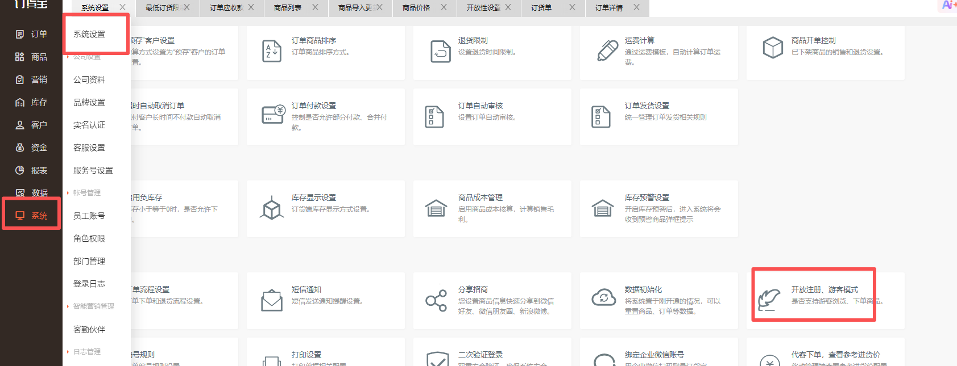Click the 分享招商 share icon
This screenshot has height=366, width=957.
tap(436, 301)
